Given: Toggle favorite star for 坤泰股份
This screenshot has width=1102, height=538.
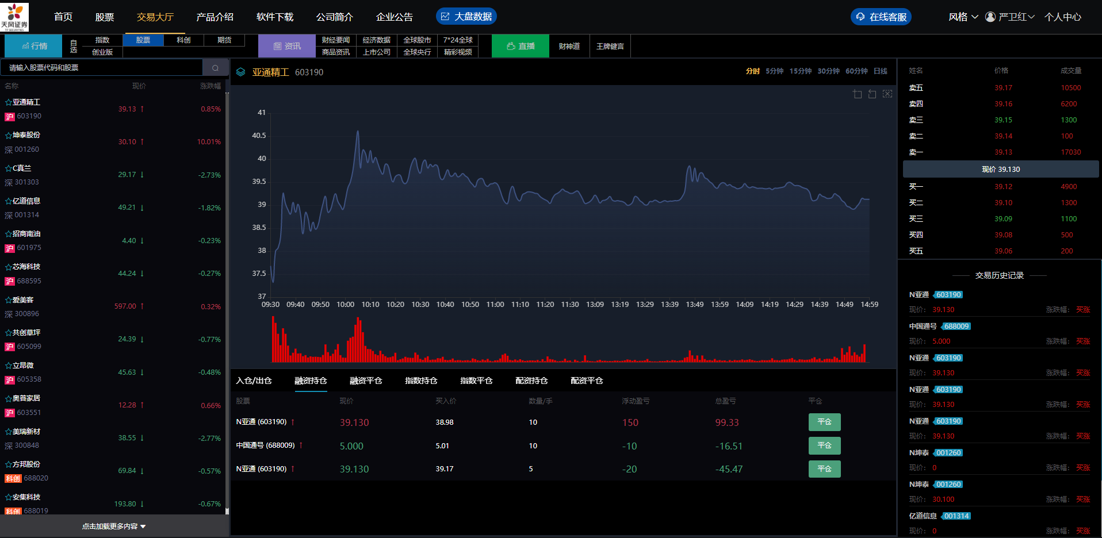Looking at the screenshot, I should coord(9,135).
